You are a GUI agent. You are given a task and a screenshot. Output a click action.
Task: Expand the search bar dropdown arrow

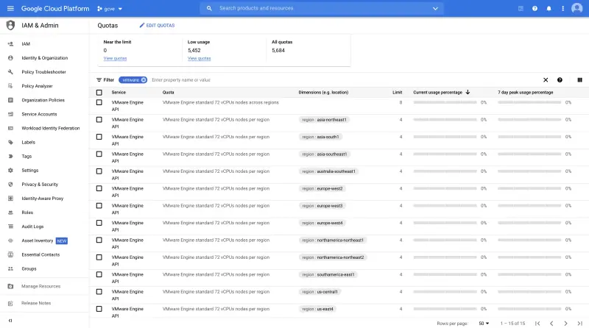pos(435,8)
